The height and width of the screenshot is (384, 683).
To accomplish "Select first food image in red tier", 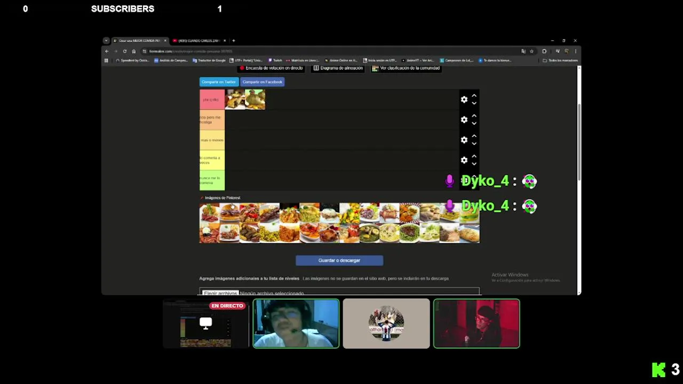I will coord(235,100).
